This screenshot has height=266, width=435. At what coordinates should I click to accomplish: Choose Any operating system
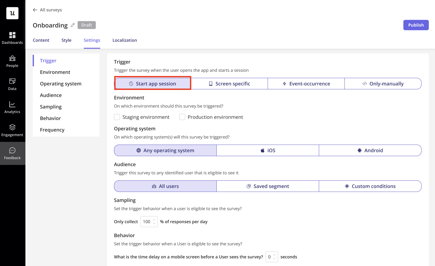coord(165,150)
